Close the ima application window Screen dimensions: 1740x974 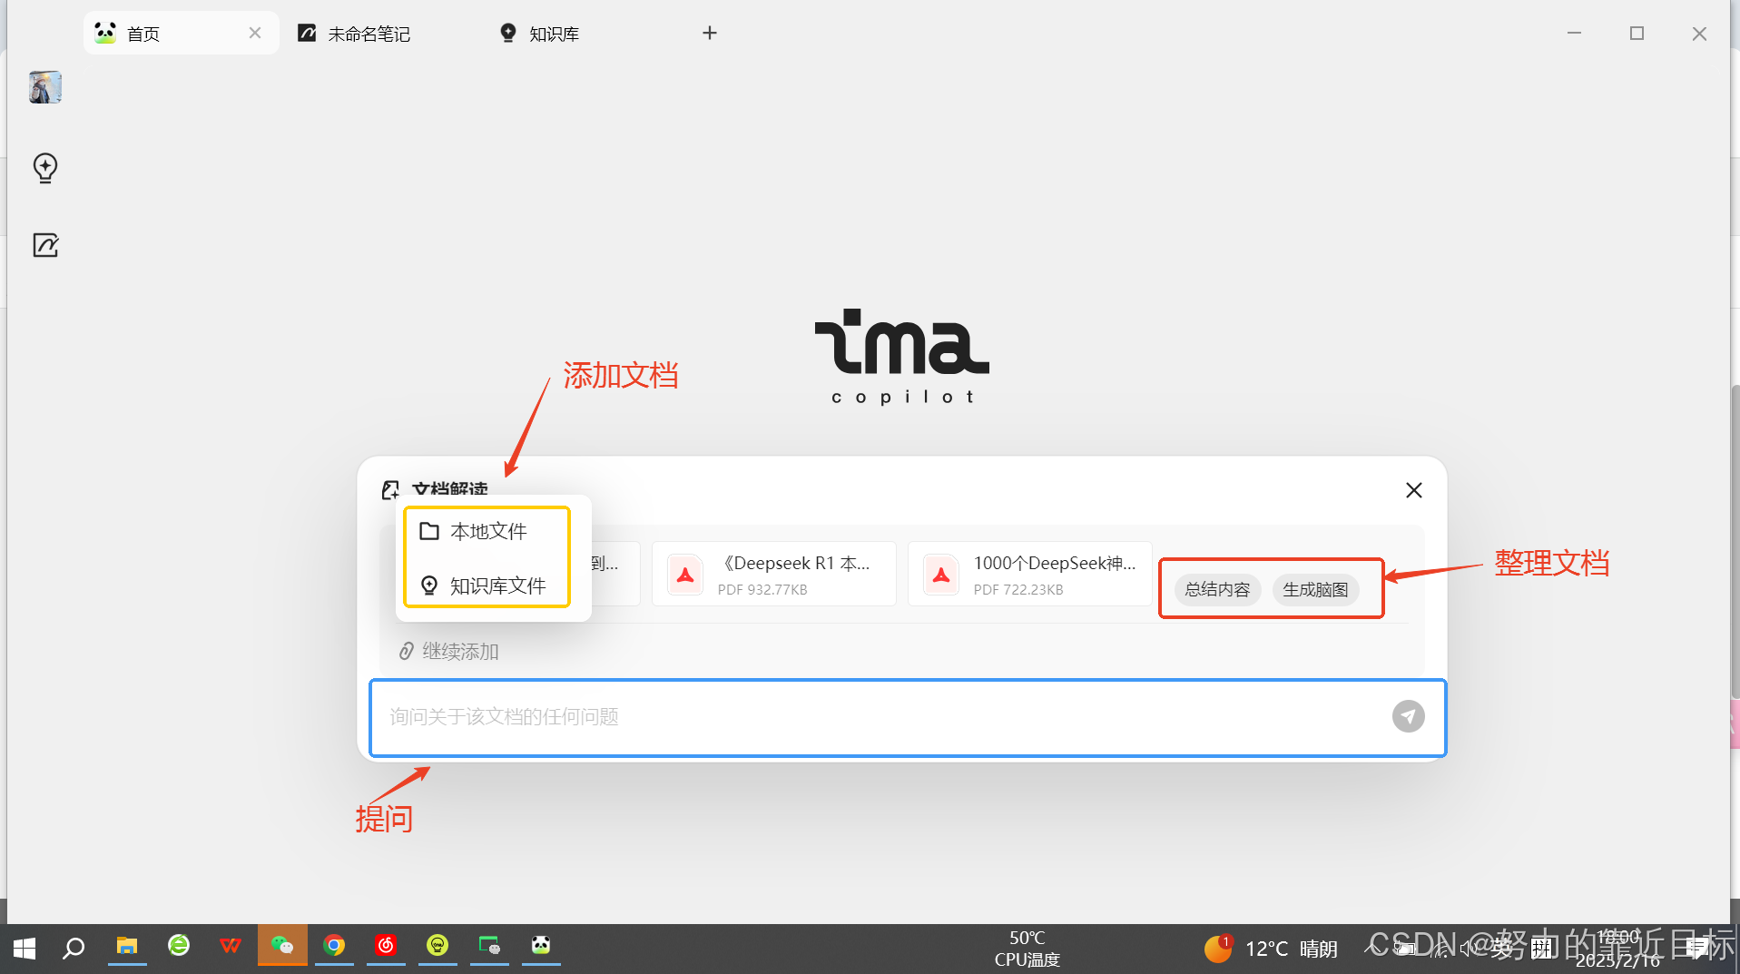(x=1699, y=34)
